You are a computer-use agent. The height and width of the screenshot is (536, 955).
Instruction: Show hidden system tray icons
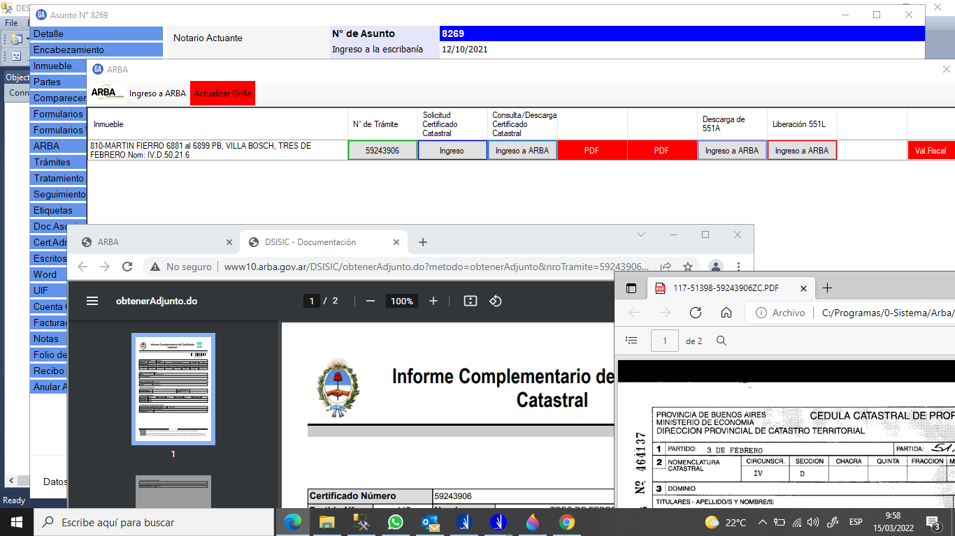tap(762, 522)
